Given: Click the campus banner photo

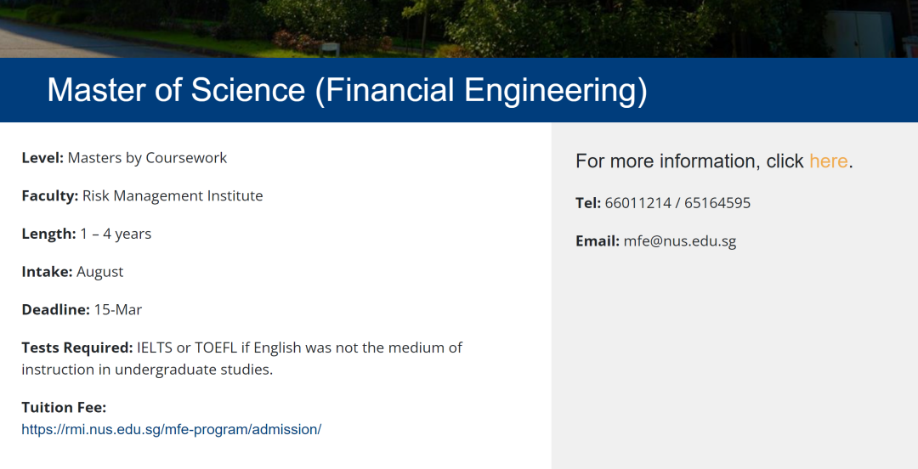Looking at the screenshot, I should (x=459, y=29).
